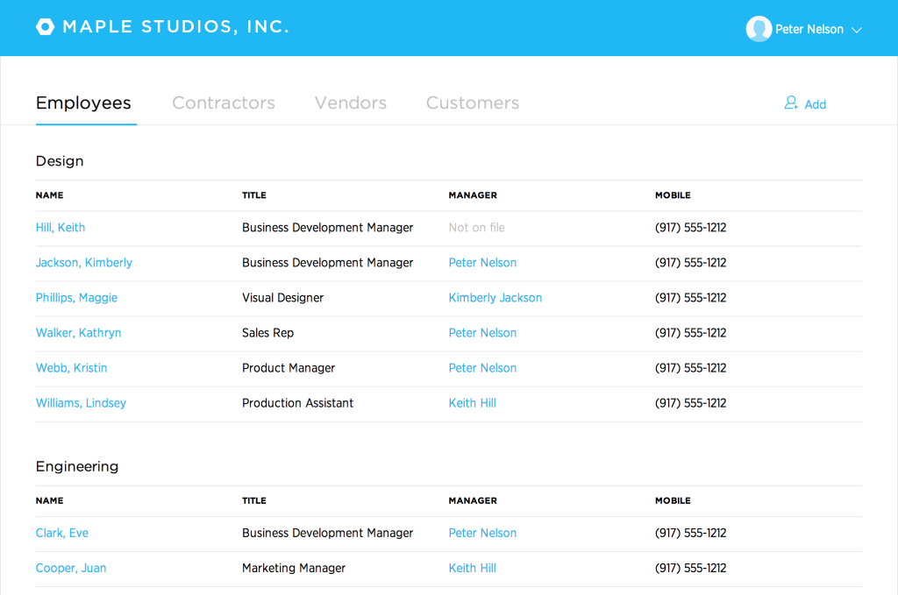Open Maggie Phillips' profile
898x595 pixels.
[x=76, y=297]
